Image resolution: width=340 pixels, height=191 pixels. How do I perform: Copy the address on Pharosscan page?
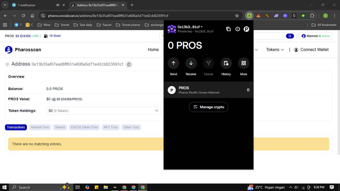click(x=129, y=64)
